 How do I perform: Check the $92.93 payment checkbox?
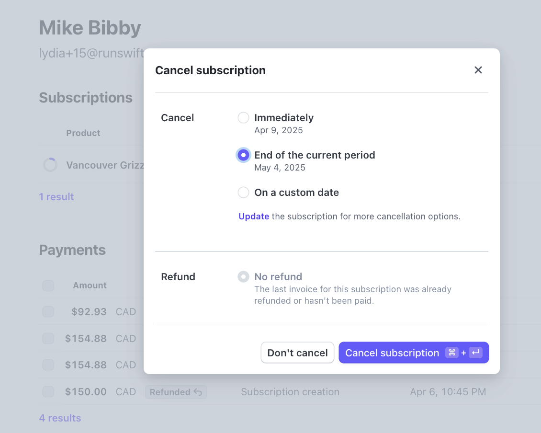click(48, 312)
